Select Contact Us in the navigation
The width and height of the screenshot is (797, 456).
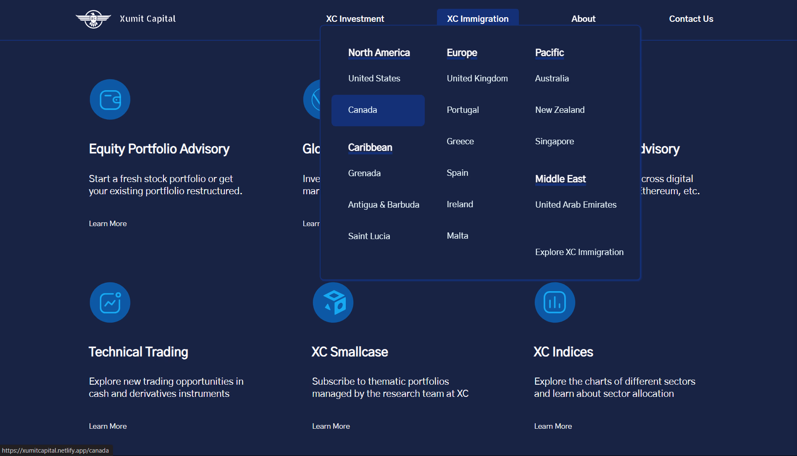(x=691, y=18)
